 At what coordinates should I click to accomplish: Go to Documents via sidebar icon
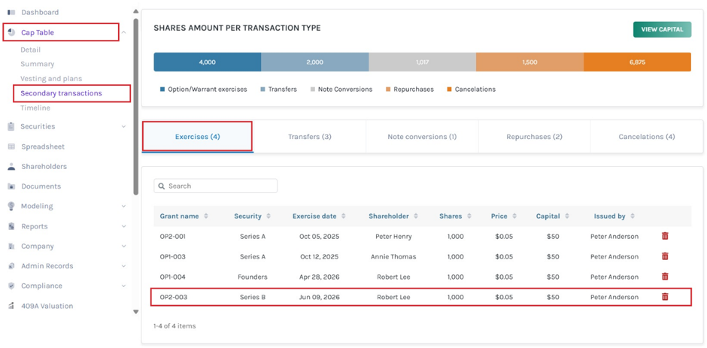coord(12,186)
